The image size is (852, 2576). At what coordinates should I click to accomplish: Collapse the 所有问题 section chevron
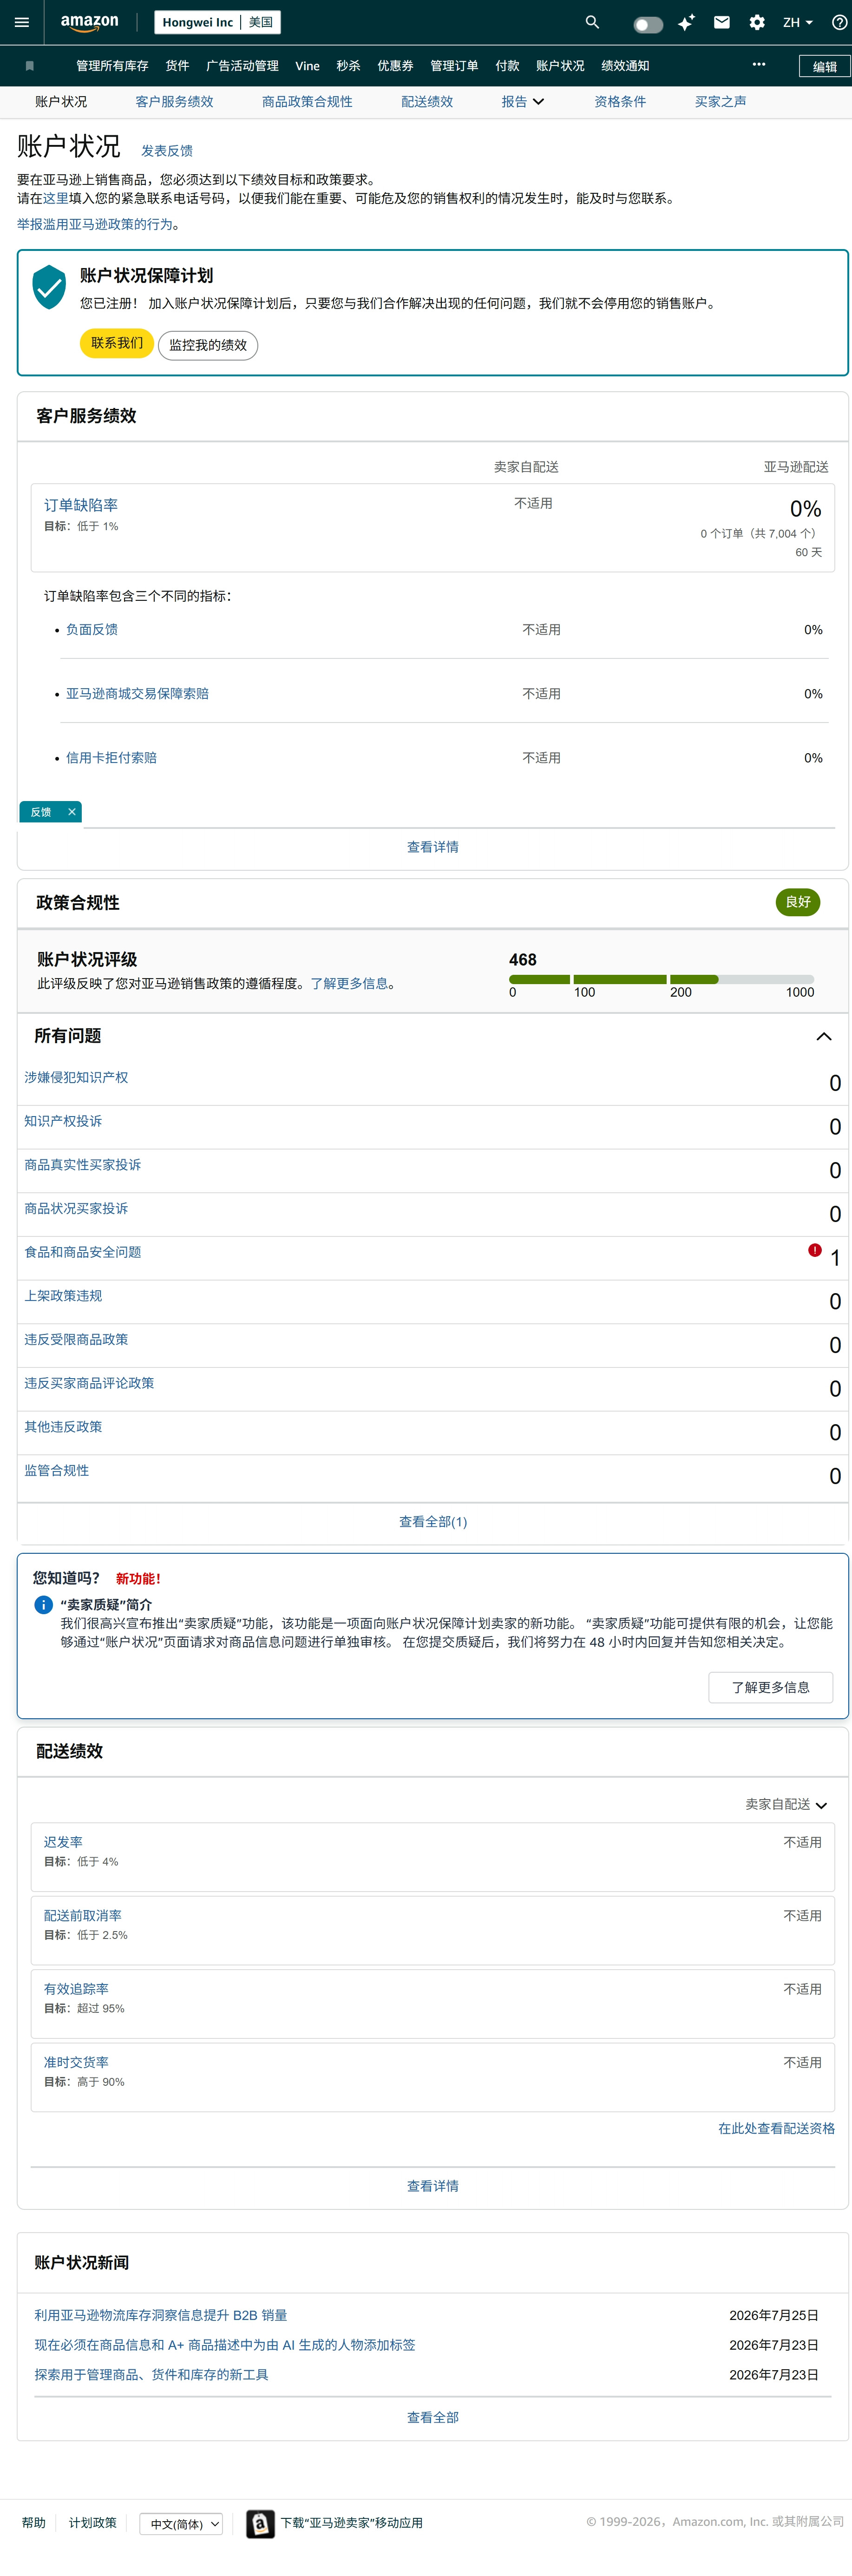coord(824,1036)
